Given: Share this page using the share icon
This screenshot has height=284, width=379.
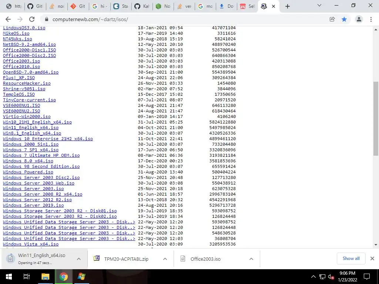Looking at the screenshot, I should (332, 19).
